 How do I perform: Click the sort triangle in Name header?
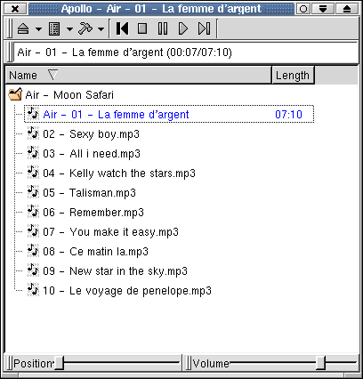coord(52,75)
